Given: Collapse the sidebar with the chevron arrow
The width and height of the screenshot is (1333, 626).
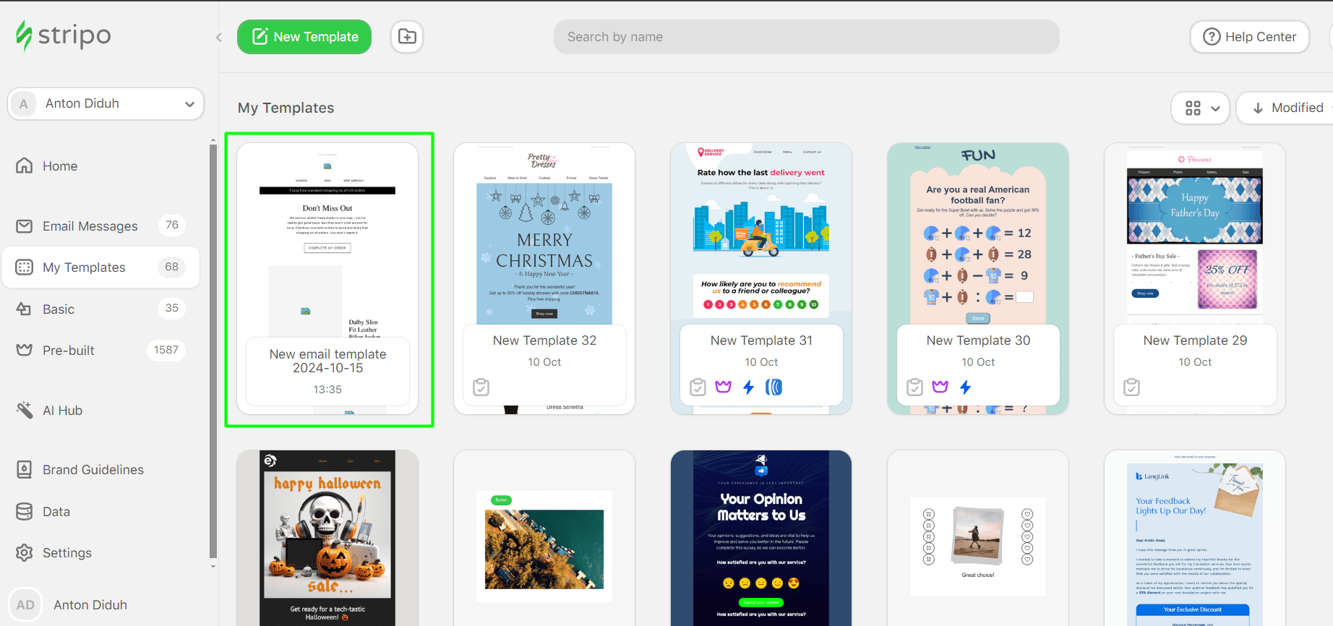Looking at the screenshot, I should [x=218, y=38].
